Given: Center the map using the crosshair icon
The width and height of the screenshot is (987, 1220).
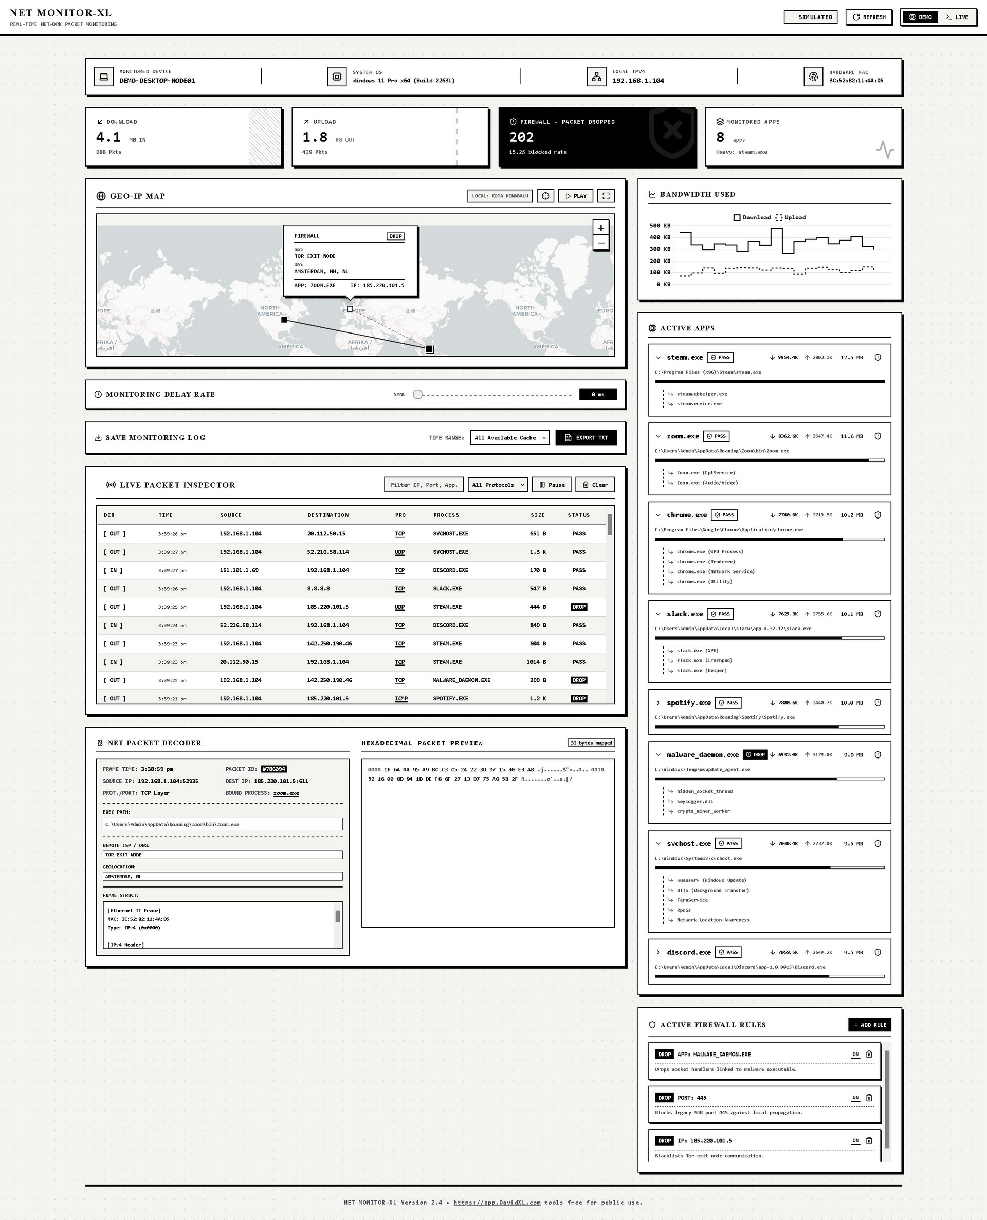Looking at the screenshot, I should tap(545, 196).
